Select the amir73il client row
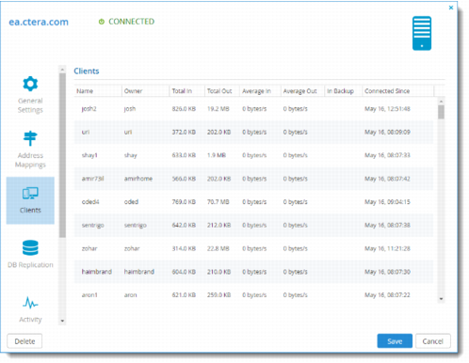 point(253,179)
